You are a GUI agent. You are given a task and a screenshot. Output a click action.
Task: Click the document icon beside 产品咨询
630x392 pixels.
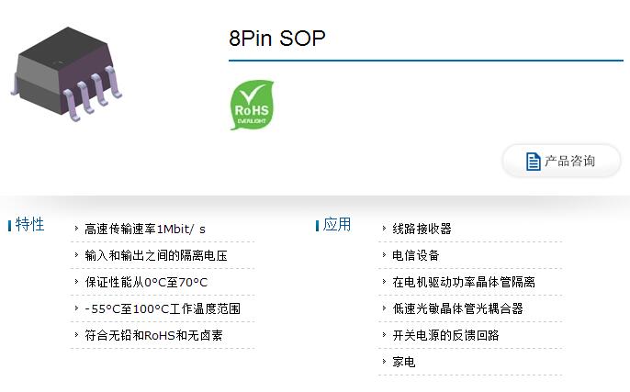(533, 162)
